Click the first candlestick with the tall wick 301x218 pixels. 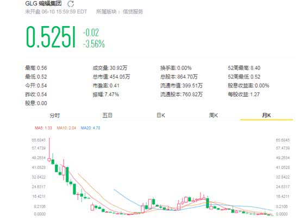(49, 150)
